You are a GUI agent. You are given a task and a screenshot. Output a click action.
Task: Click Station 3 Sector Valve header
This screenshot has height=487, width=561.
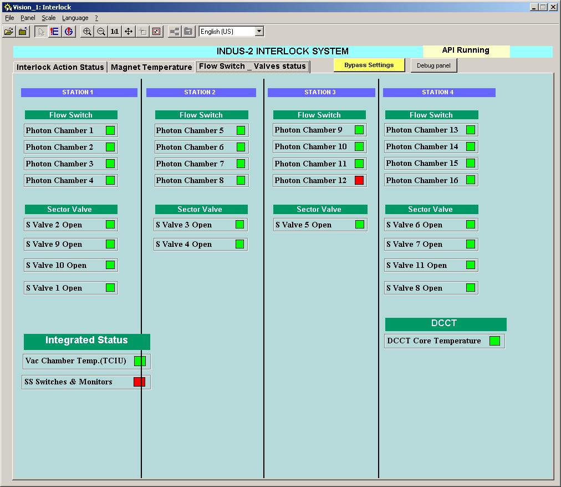[320, 209]
